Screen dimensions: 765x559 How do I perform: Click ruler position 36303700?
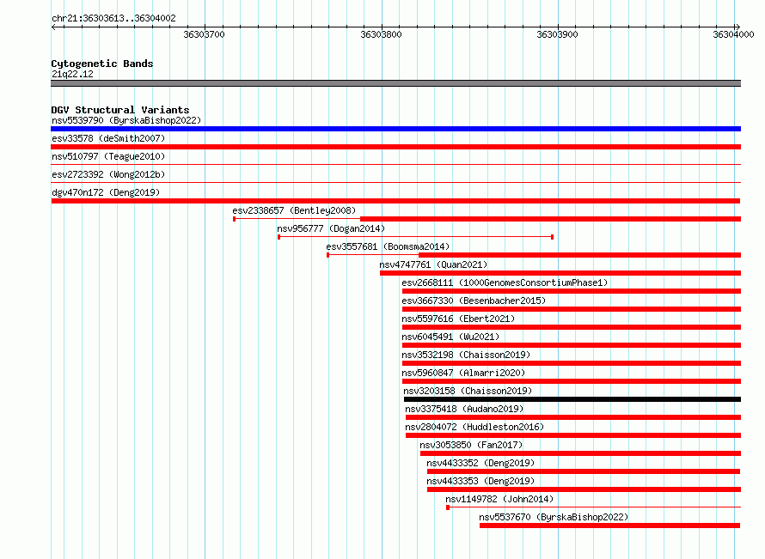tap(205, 34)
